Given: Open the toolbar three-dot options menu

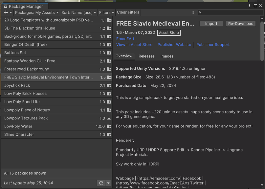Looking at the screenshot, I should (193, 13).
